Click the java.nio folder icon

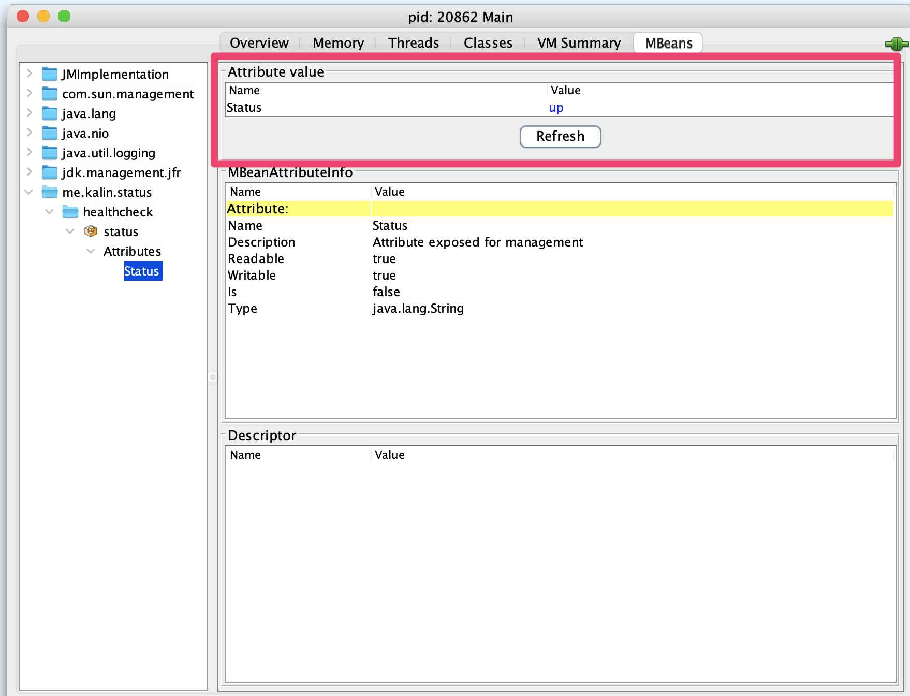(x=50, y=133)
